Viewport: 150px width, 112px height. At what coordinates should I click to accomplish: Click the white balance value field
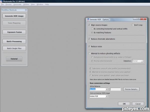(115, 89)
